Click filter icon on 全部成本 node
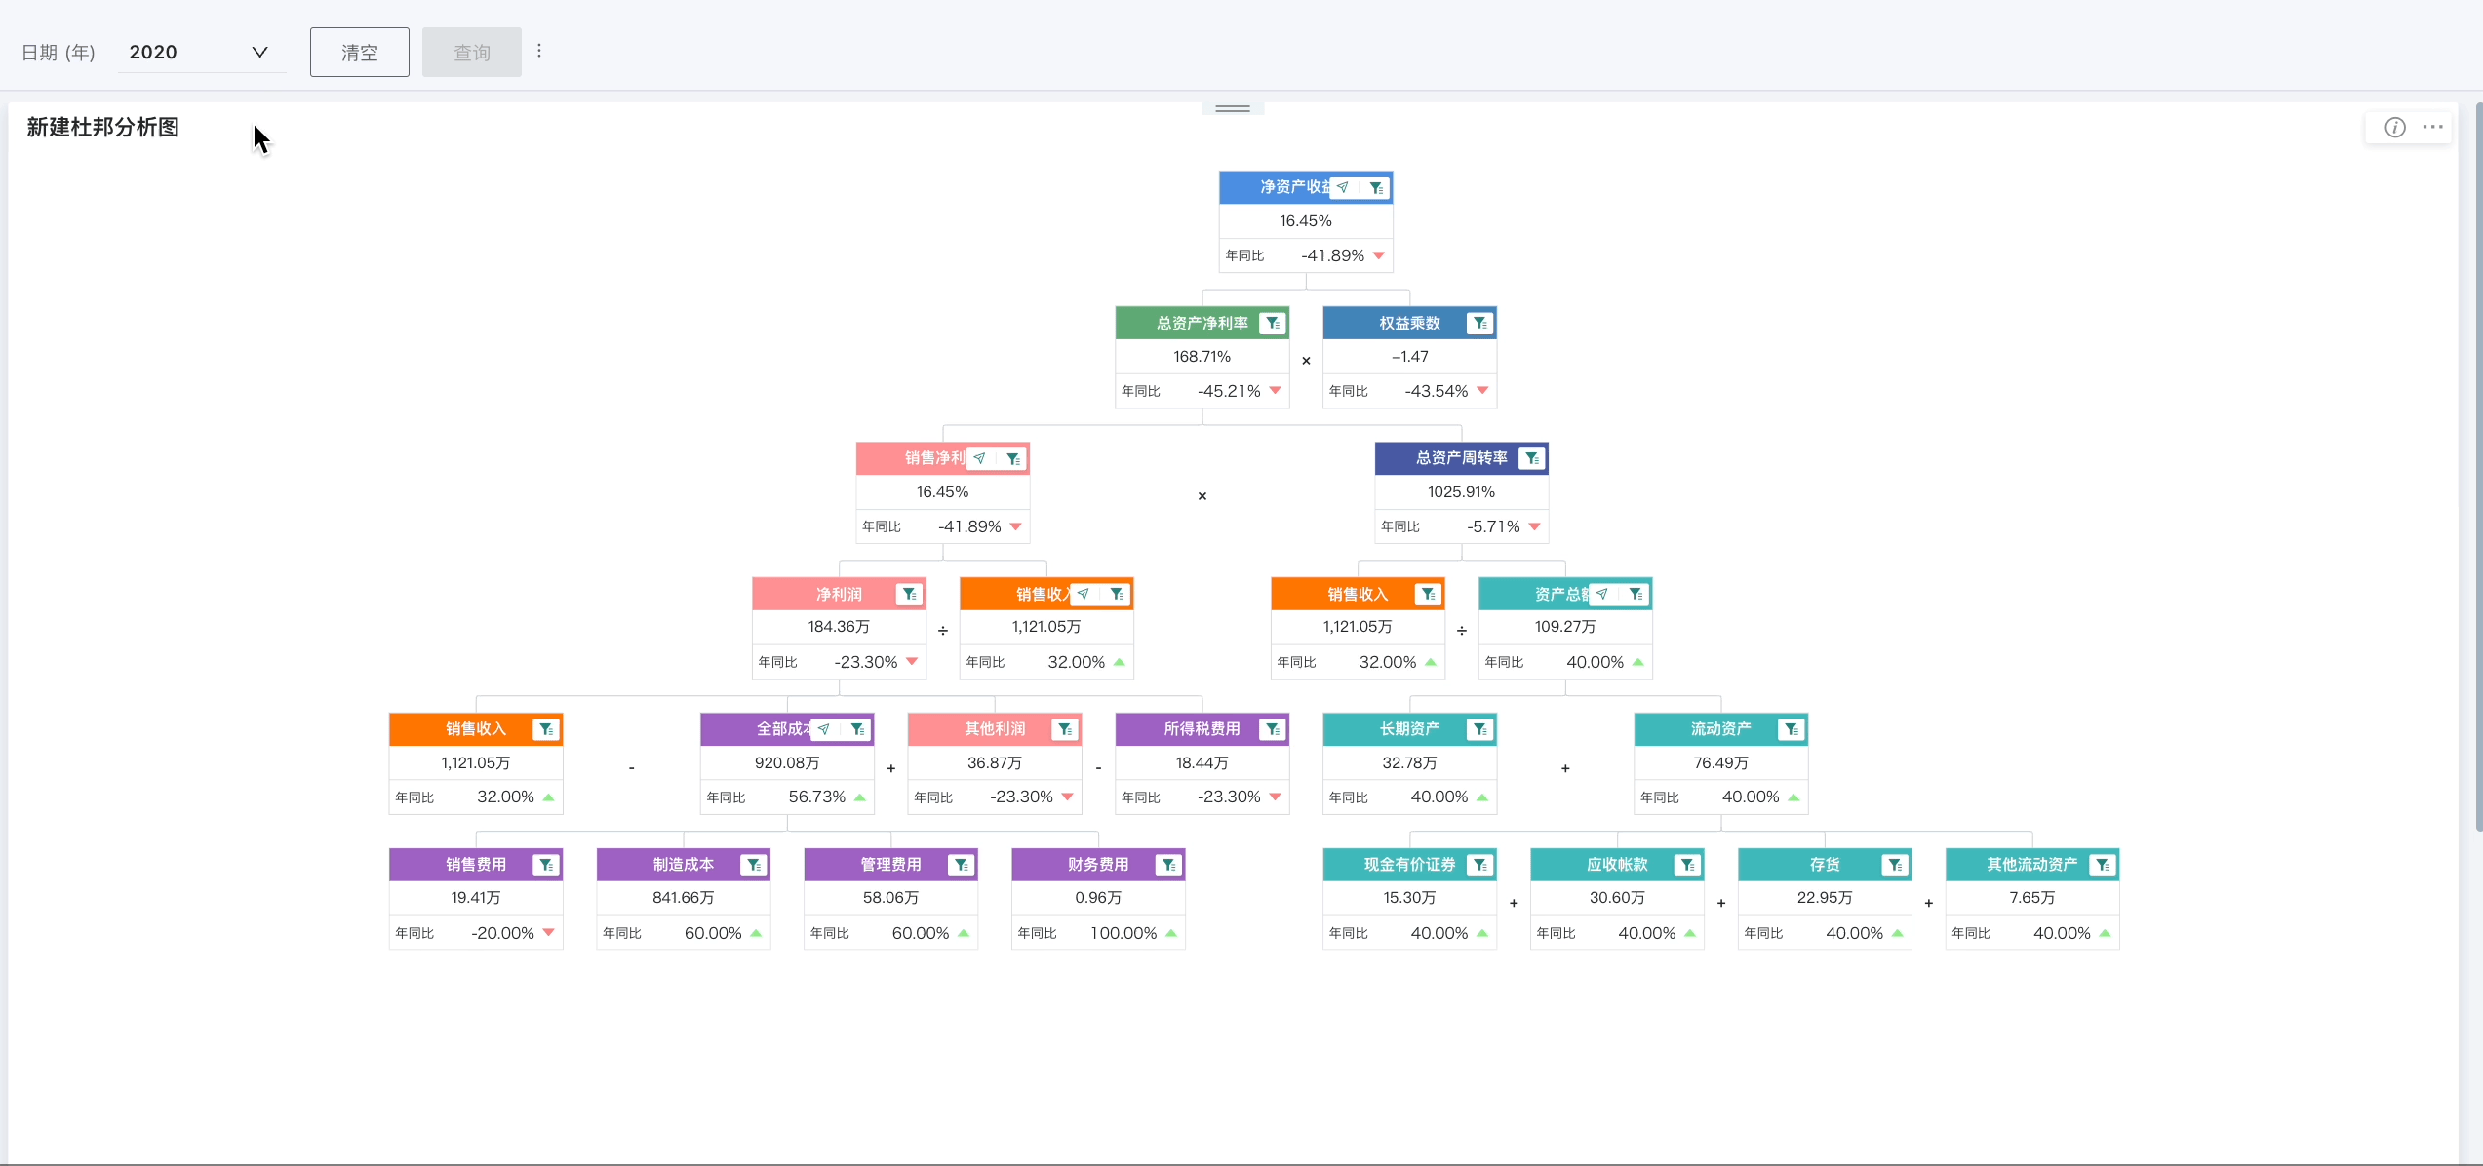 (857, 729)
